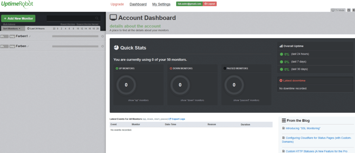
Task: Open blog post Introducing SSL Monitoring
Action: [303, 128]
